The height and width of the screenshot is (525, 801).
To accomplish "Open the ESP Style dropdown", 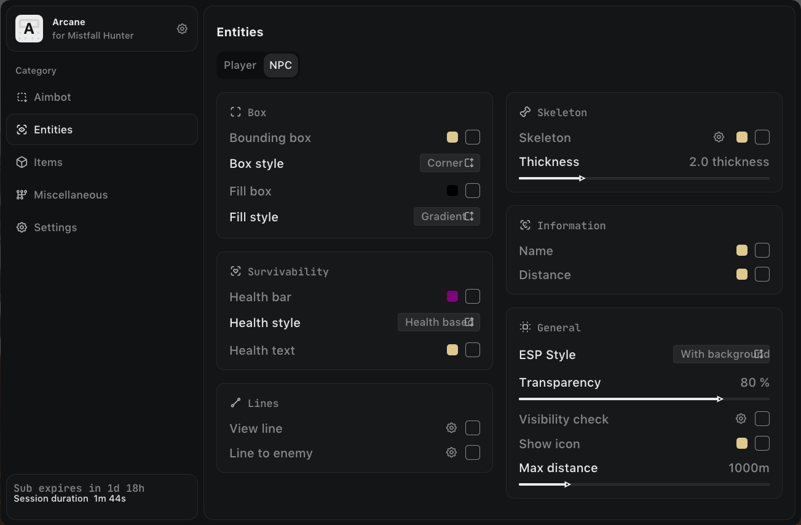I will (x=722, y=354).
